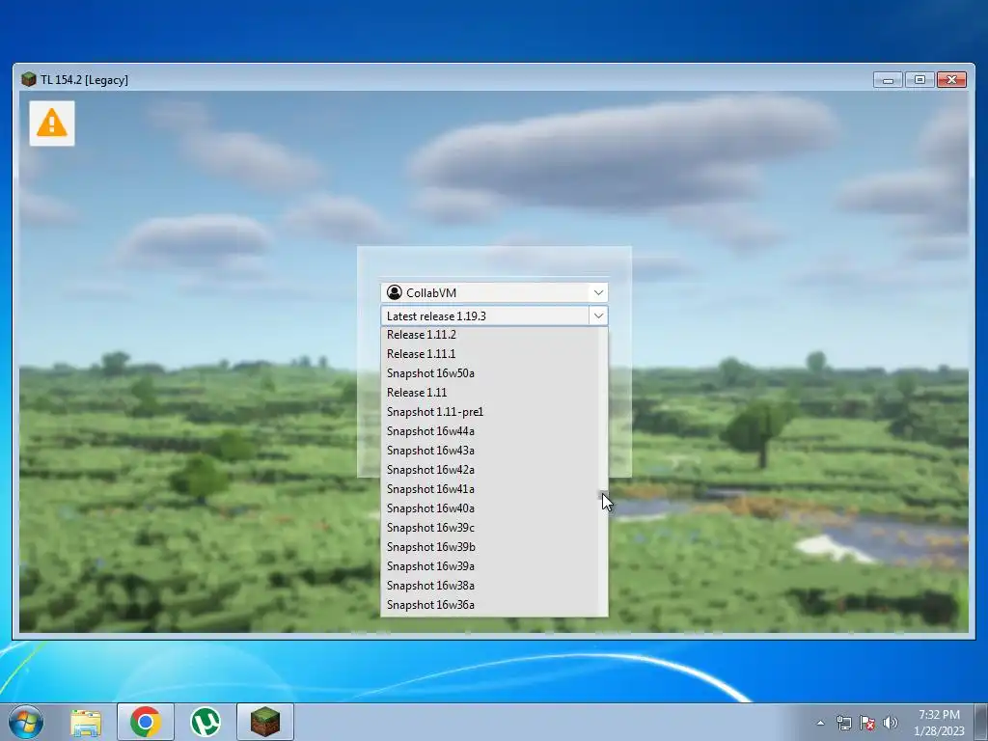Open uTorrent from the taskbar
Screen dimensions: 988x741
(x=206, y=722)
